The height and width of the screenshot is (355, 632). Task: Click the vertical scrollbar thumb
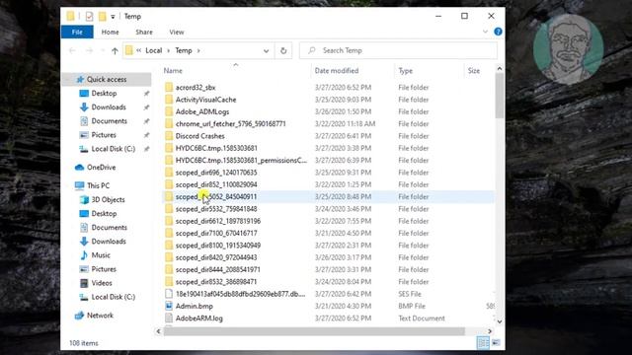[500, 96]
